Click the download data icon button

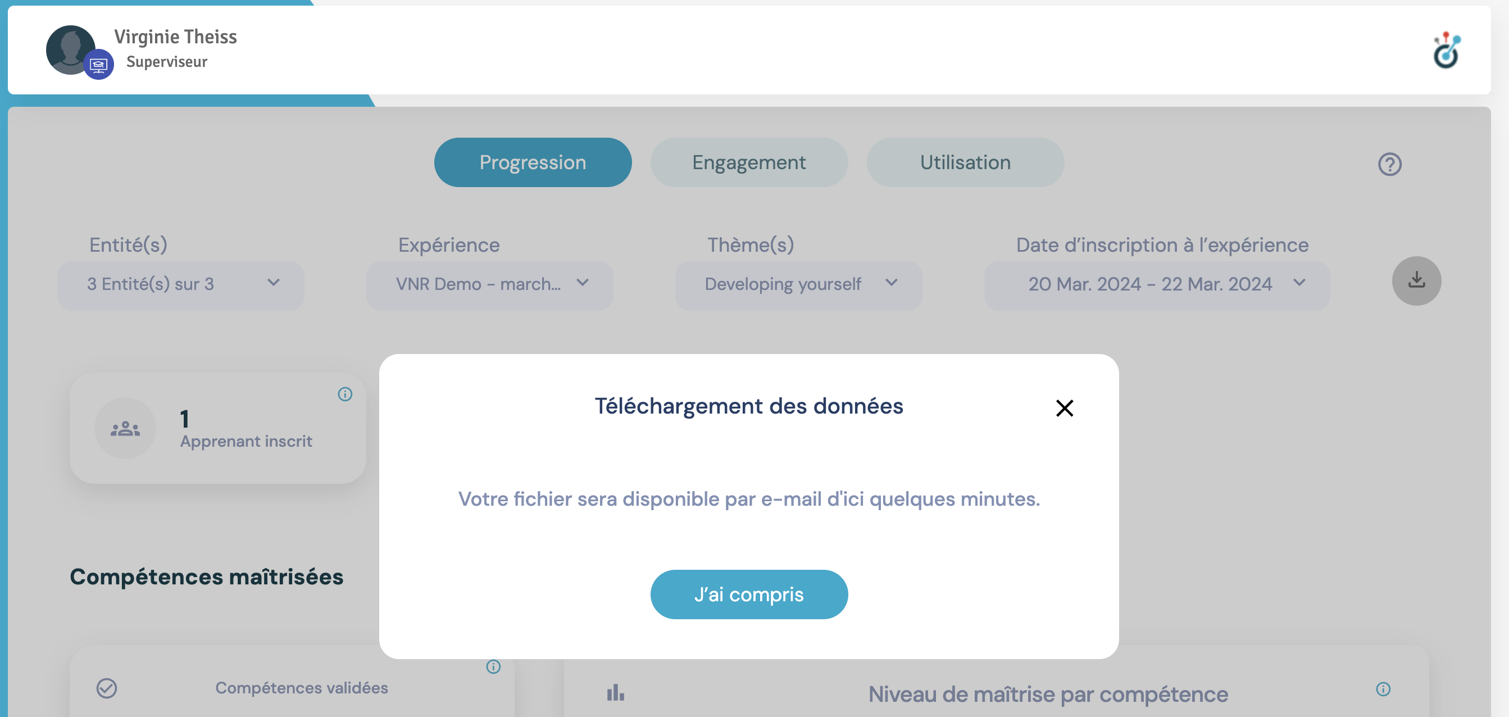coord(1416,280)
